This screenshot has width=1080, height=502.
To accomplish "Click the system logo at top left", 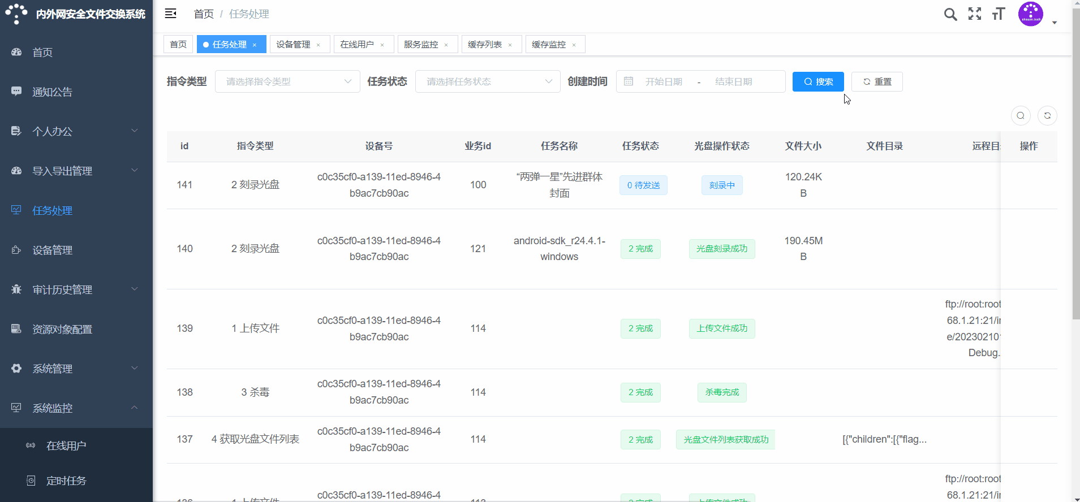I will coord(16,14).
